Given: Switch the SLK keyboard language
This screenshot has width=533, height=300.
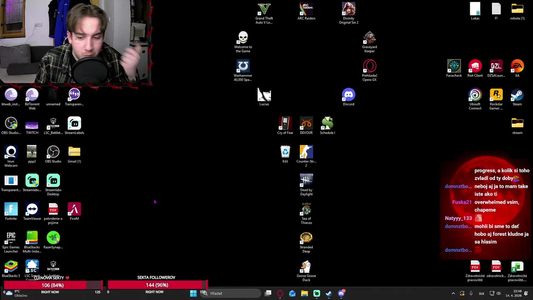Looking at the screenshot, I should tap(481, 293).
